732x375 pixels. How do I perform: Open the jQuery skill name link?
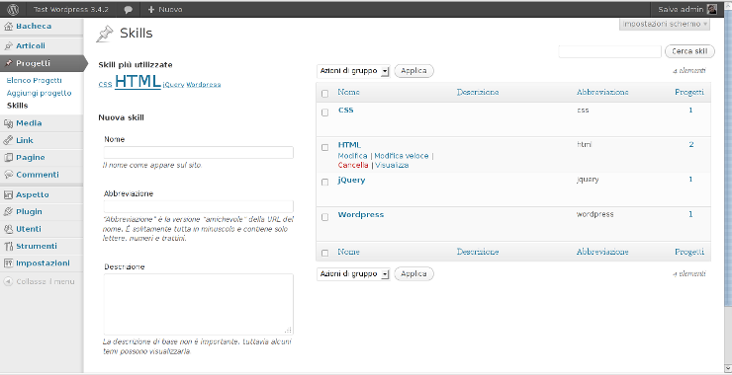(x=351, y=181)
